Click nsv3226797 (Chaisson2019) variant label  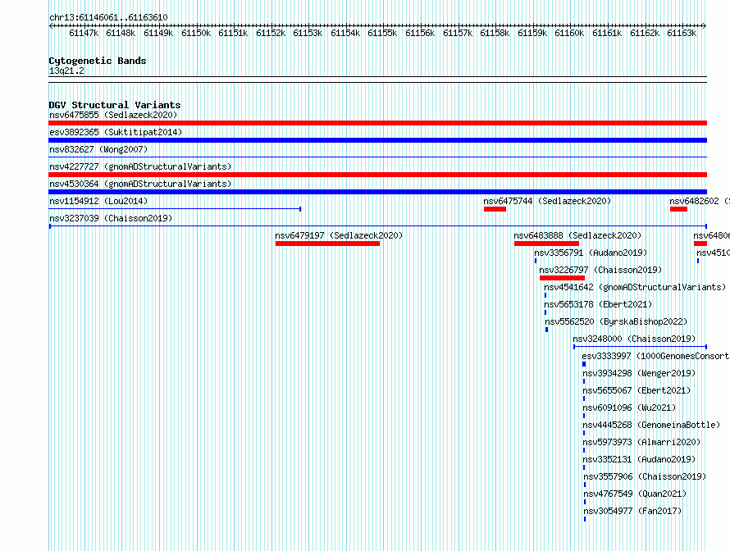(600, 270)
